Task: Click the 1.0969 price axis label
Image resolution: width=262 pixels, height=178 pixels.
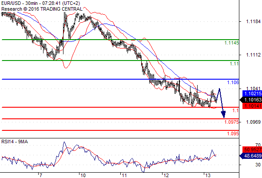Action: pyautogui.click(x=253, y=122)
